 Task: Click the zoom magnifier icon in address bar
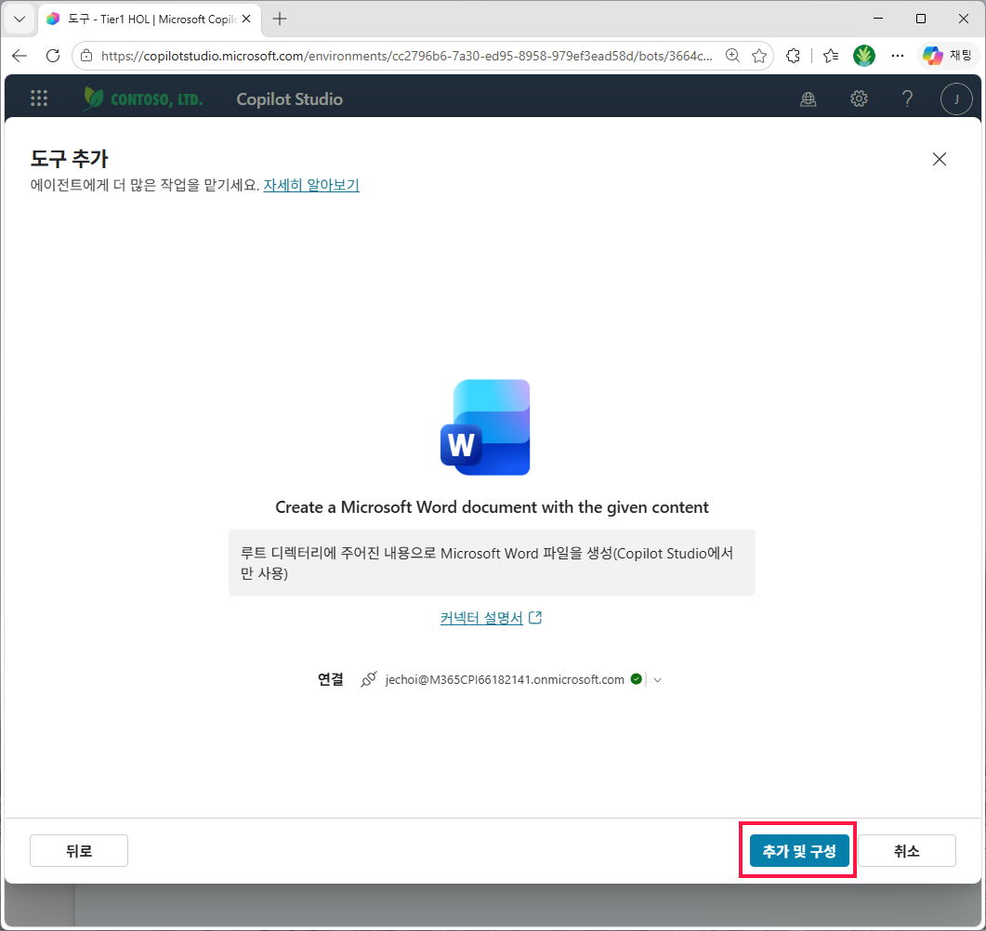coord(732,56)
